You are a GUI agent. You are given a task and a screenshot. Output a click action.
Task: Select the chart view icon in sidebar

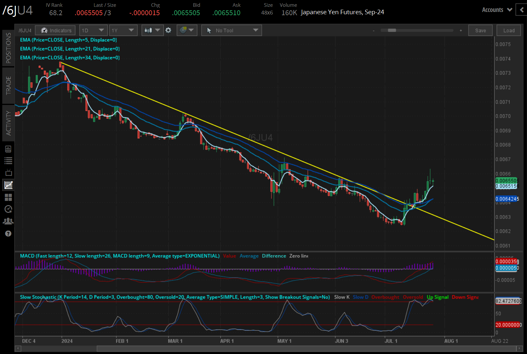(x=8, y=185)
